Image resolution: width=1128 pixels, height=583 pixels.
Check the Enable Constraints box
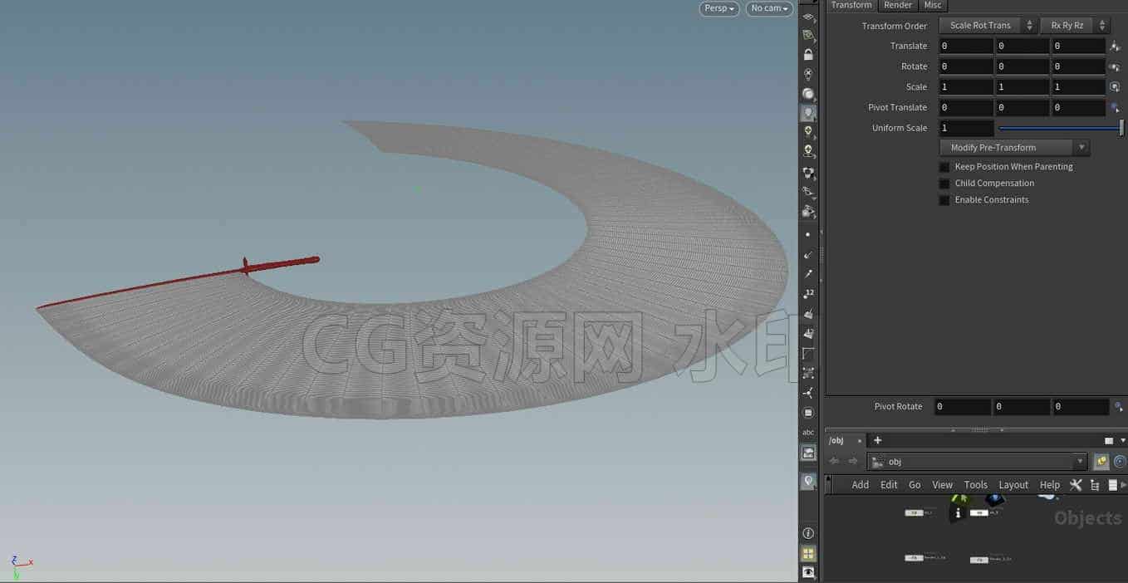coord(944,200)
